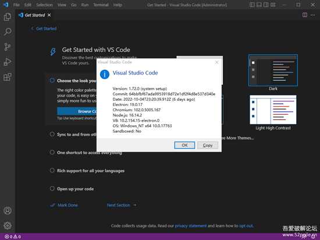Open the Selection menu
The height and width of the screenshot is (240, 320).
click(x=44, y=5)
